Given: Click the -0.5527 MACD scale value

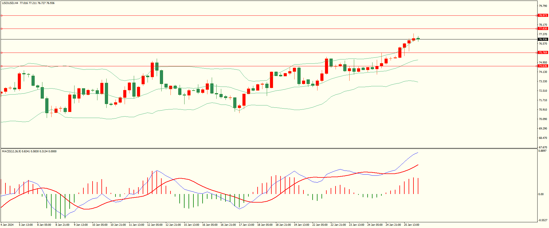Looking at the screenshot, I should (543, 220).
